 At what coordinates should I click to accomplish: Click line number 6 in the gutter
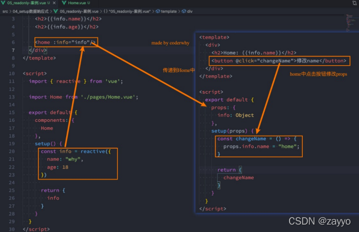[x=13, y=42]
